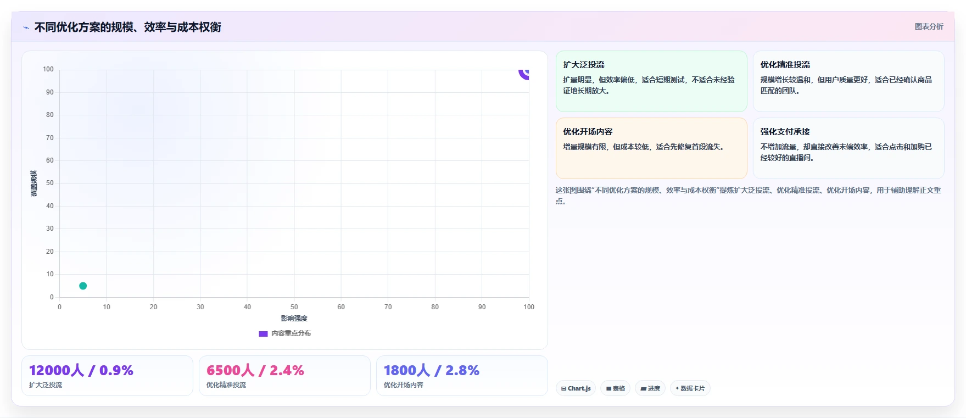Click the 6500人 / 2.4% stat value
This screenshot has height=418, width=966.
[255, 370]
